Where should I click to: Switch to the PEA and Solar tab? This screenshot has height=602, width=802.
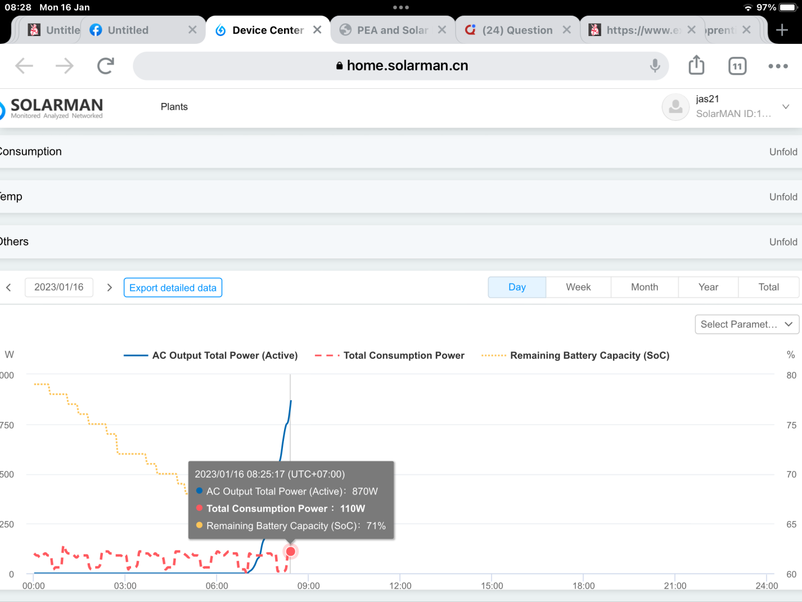(x=392, y=30)
